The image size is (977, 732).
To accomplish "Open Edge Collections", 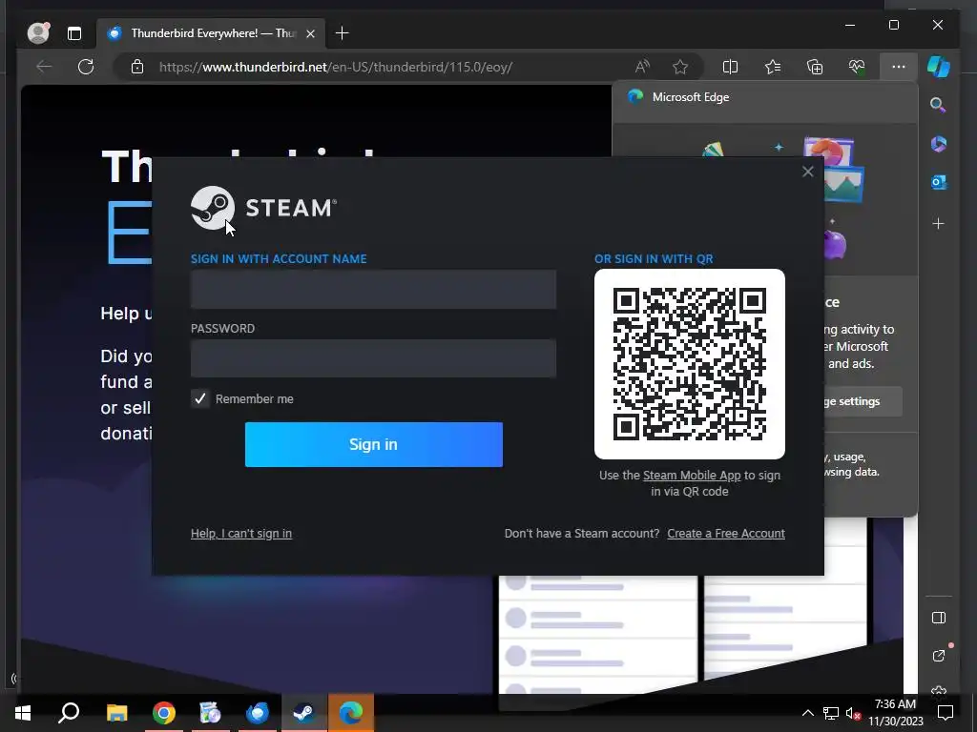I will point(815,67).
